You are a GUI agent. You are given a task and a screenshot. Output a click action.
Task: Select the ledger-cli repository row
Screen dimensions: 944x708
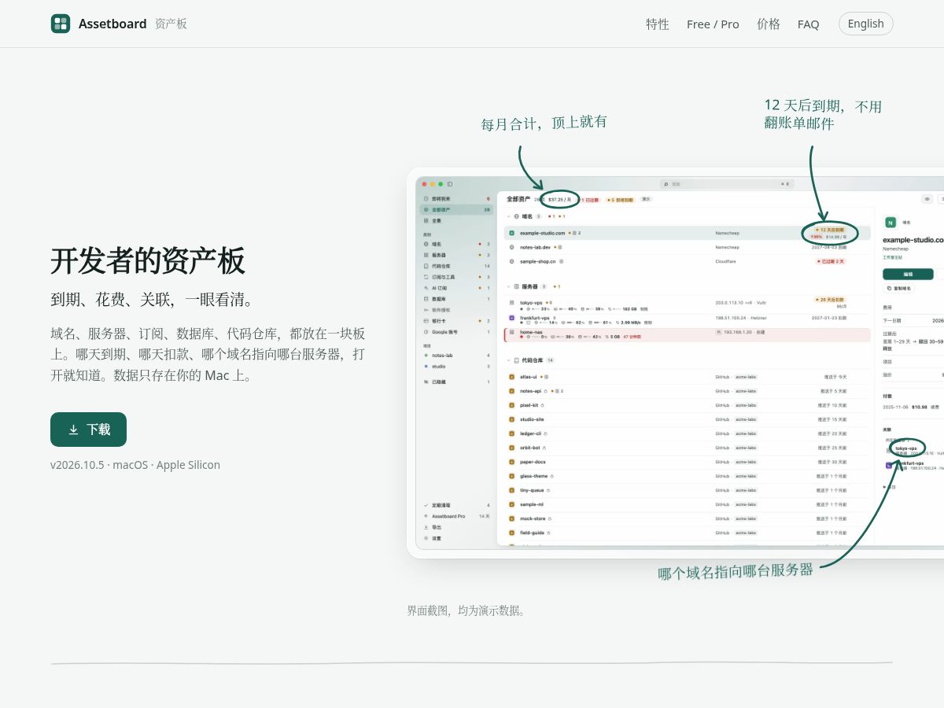[688, 433]
